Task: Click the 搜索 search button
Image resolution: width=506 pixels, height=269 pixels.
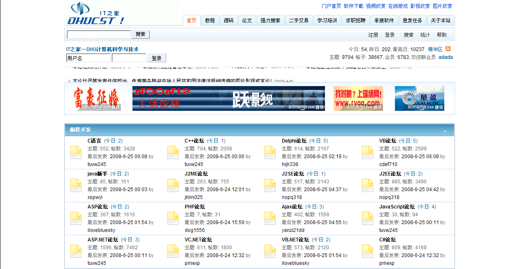Action: tap(141, 34)
